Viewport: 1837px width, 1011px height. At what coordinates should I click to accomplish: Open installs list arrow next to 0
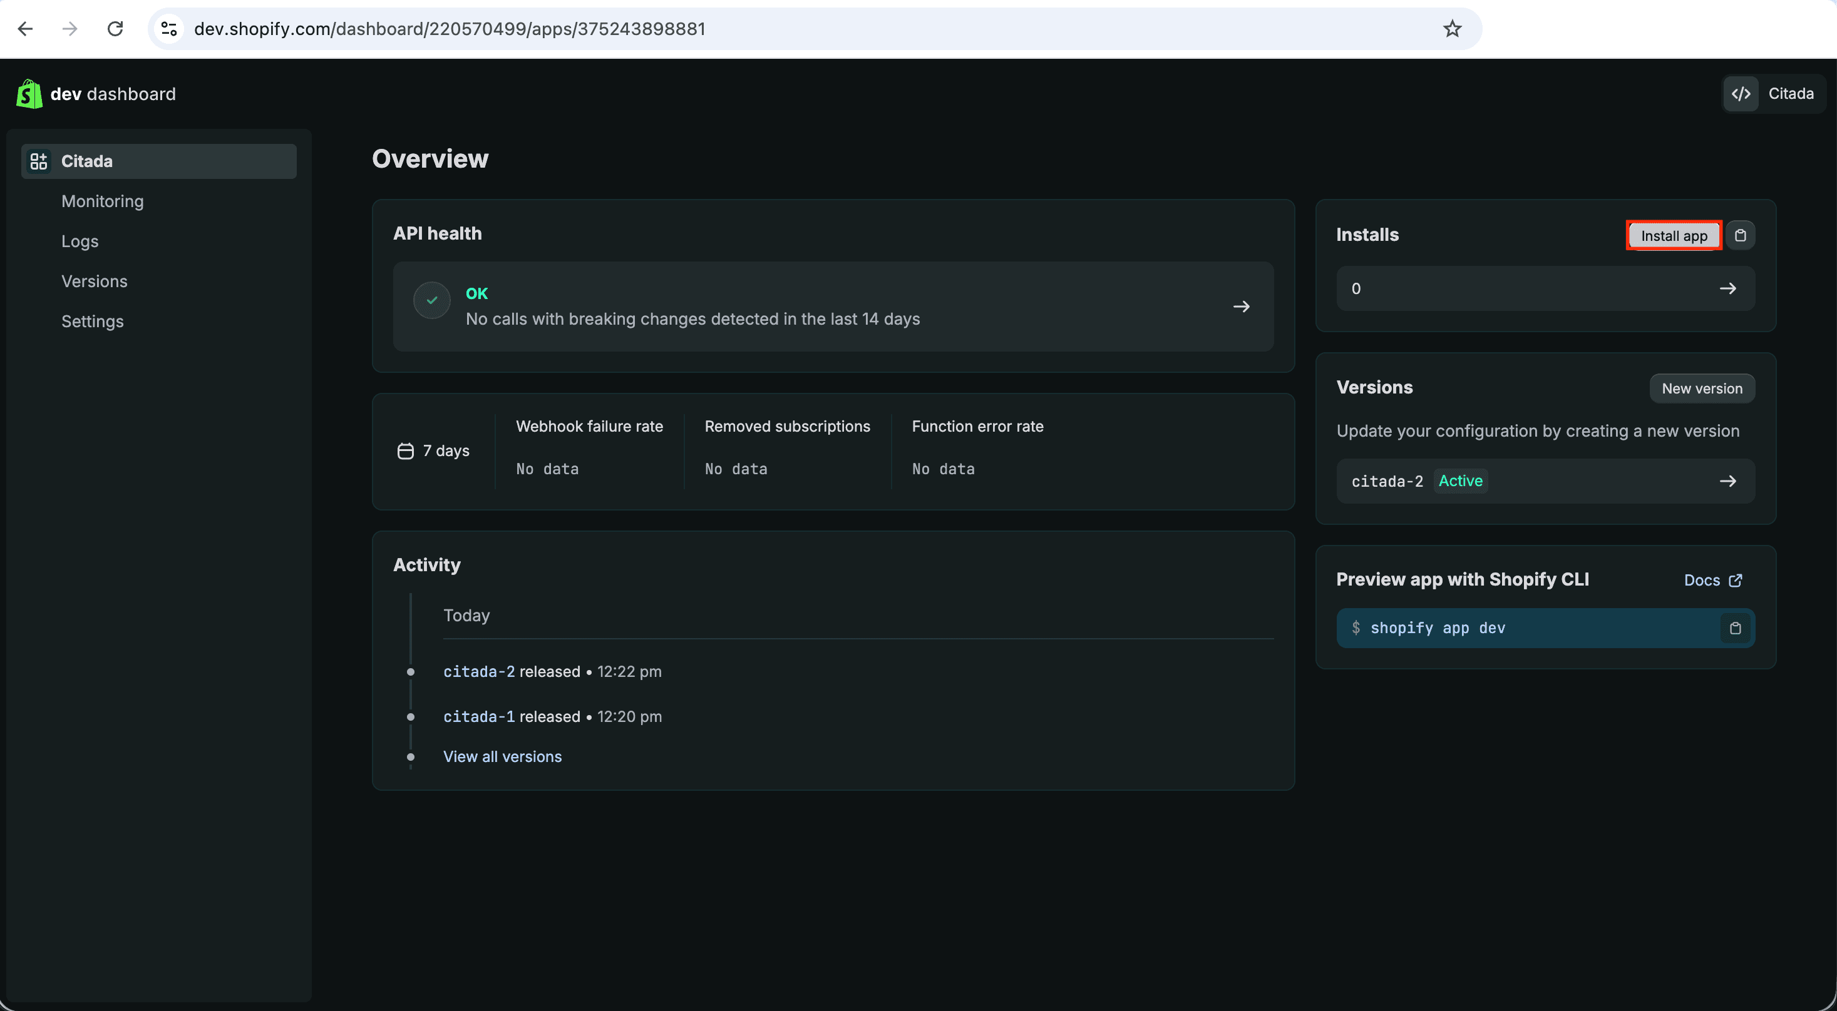[1727, 288]
